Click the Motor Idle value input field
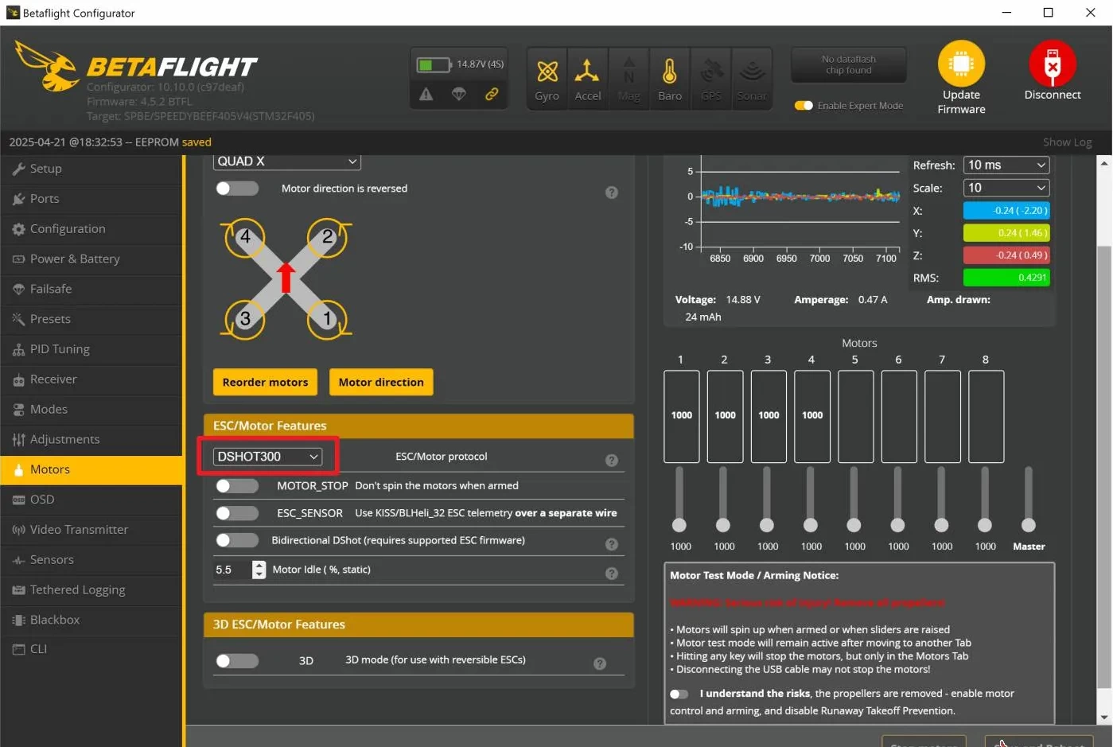This screenshot has height=747, width=1113. point(232,570)
